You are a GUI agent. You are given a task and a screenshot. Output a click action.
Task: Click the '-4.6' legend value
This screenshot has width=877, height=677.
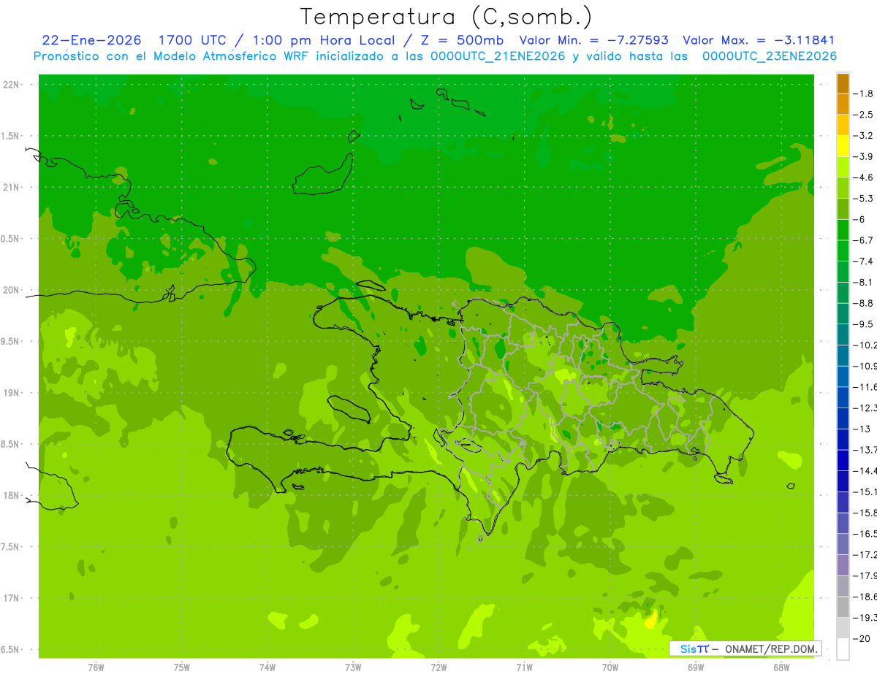pos(864,177)
